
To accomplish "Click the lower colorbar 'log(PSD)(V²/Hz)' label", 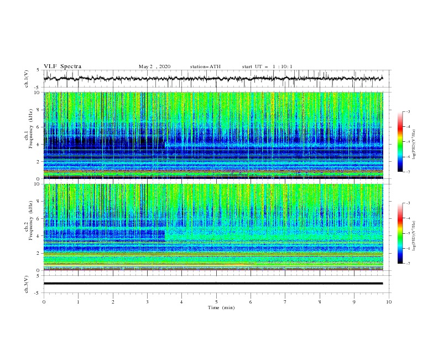I will tap(414, 236).
